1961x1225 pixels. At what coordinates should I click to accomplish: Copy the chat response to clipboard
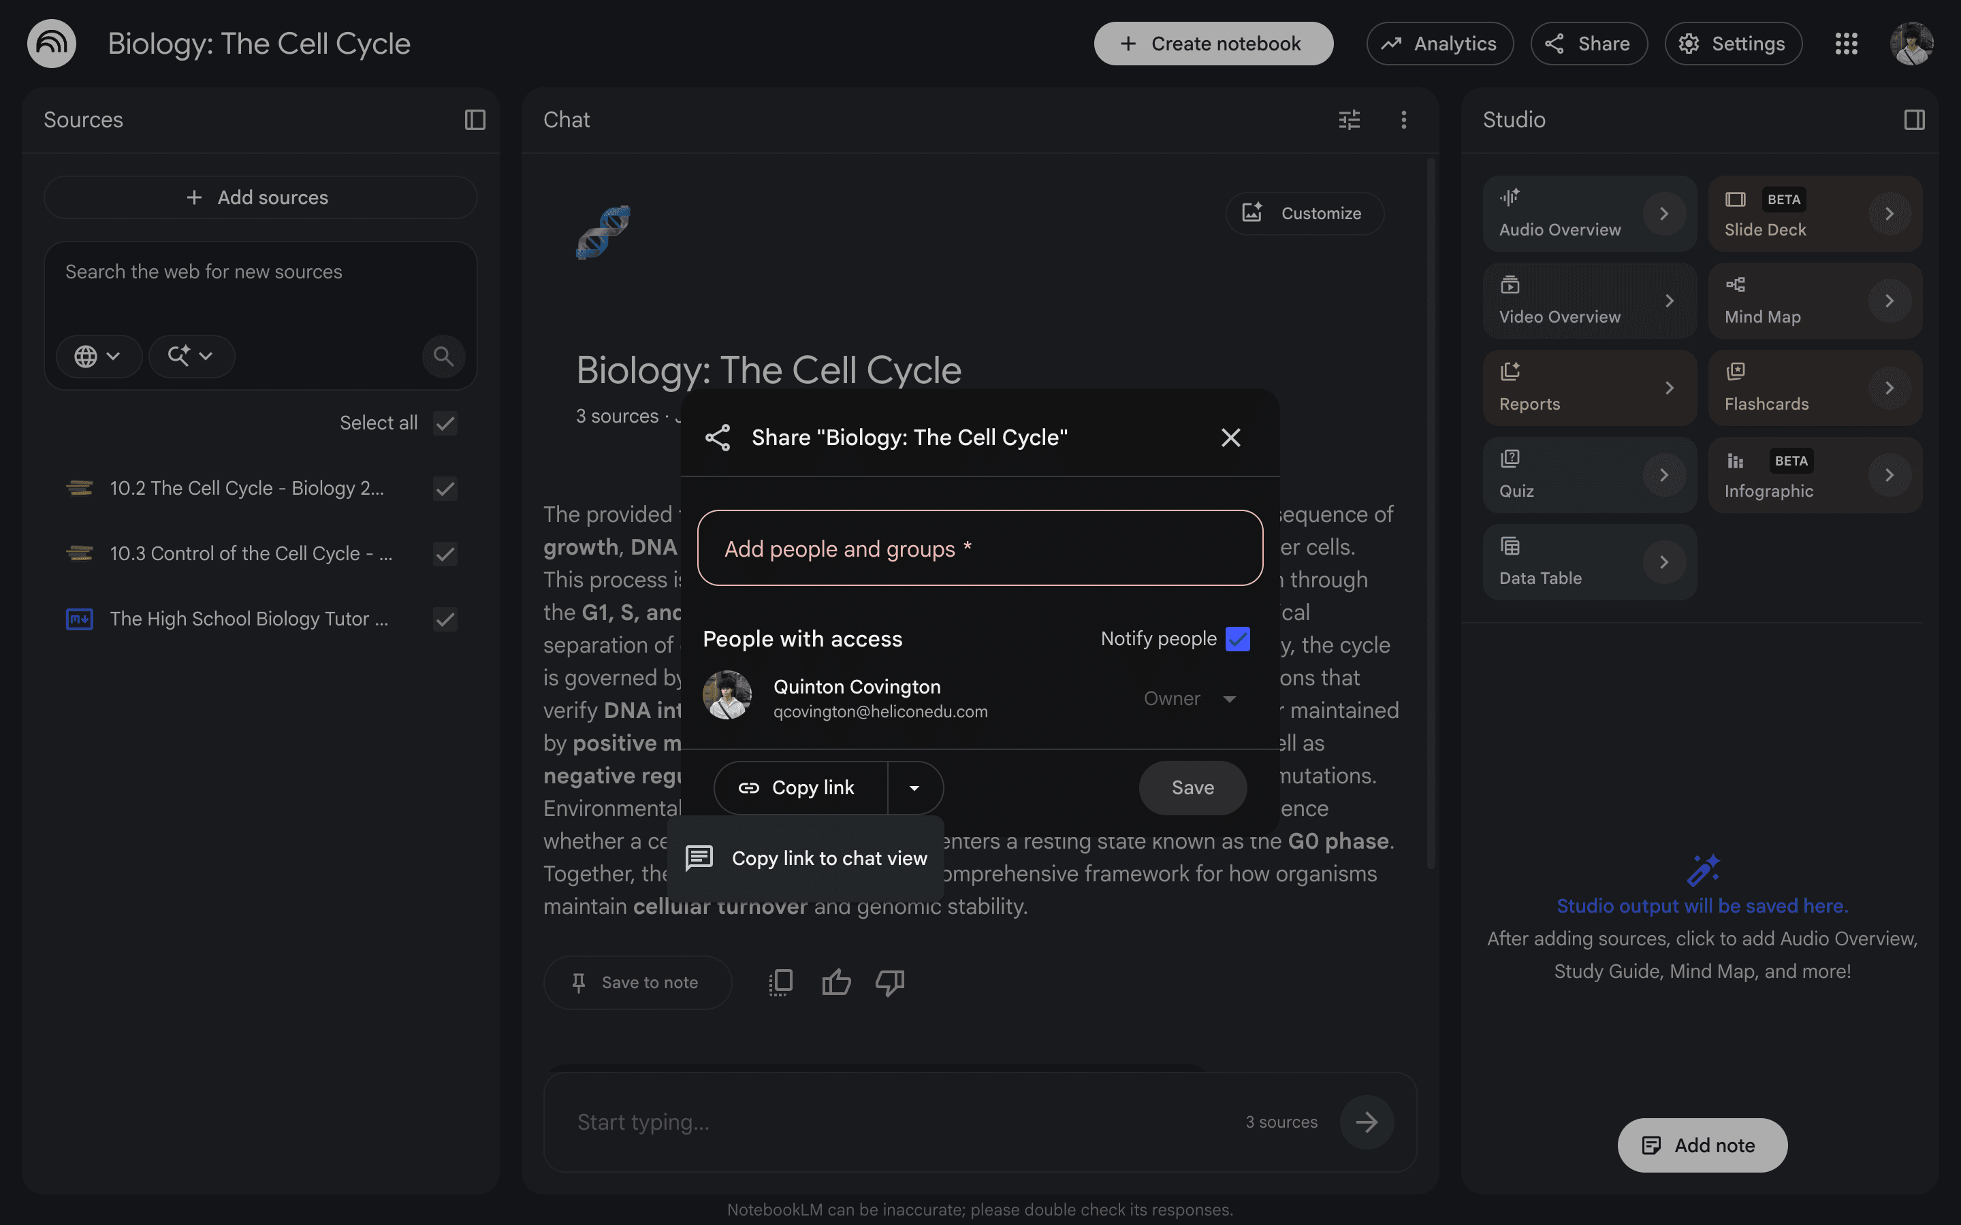(780, 982)
